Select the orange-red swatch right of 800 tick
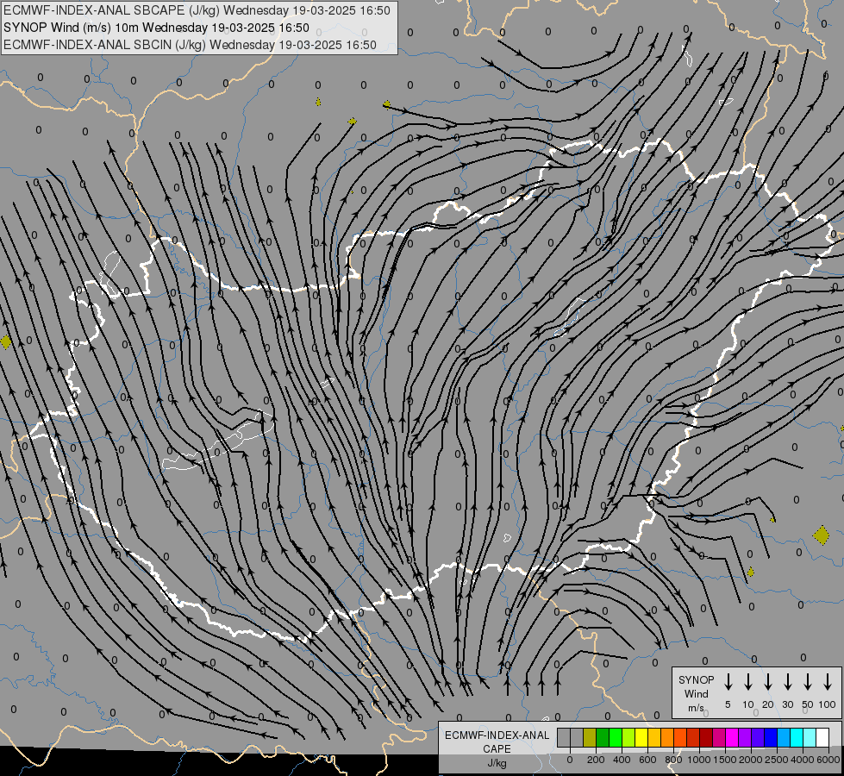 coord(680,738)
